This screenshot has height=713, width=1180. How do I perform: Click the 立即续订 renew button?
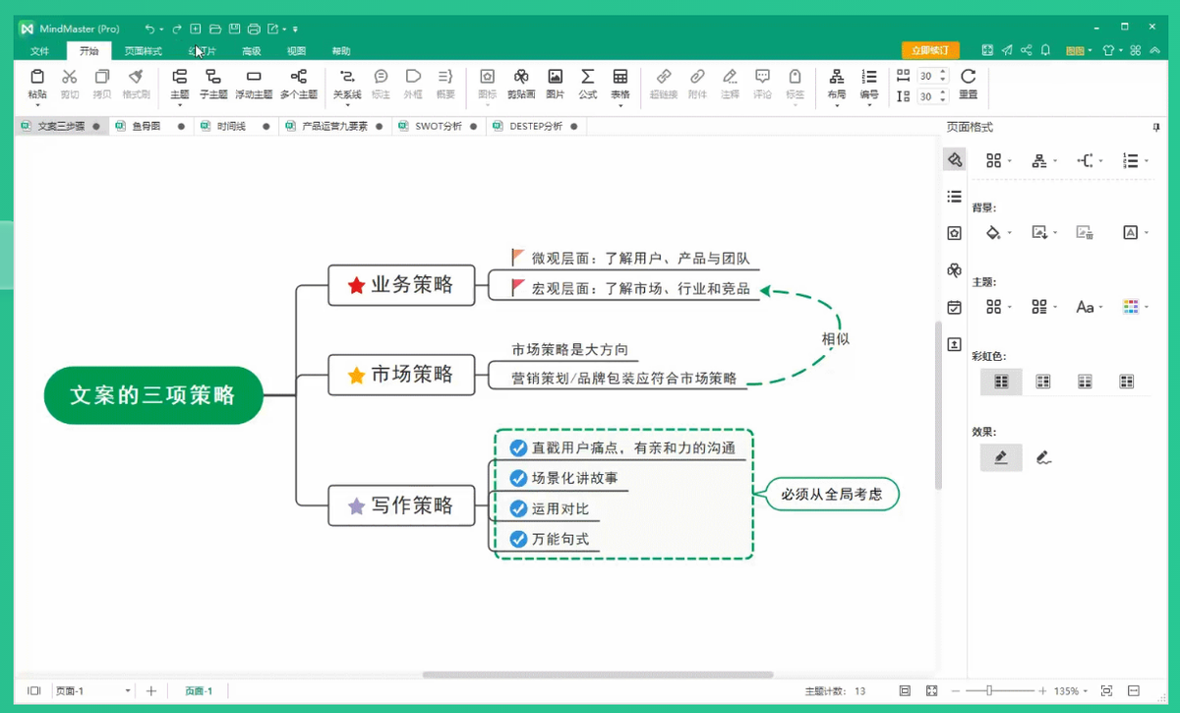930,50
